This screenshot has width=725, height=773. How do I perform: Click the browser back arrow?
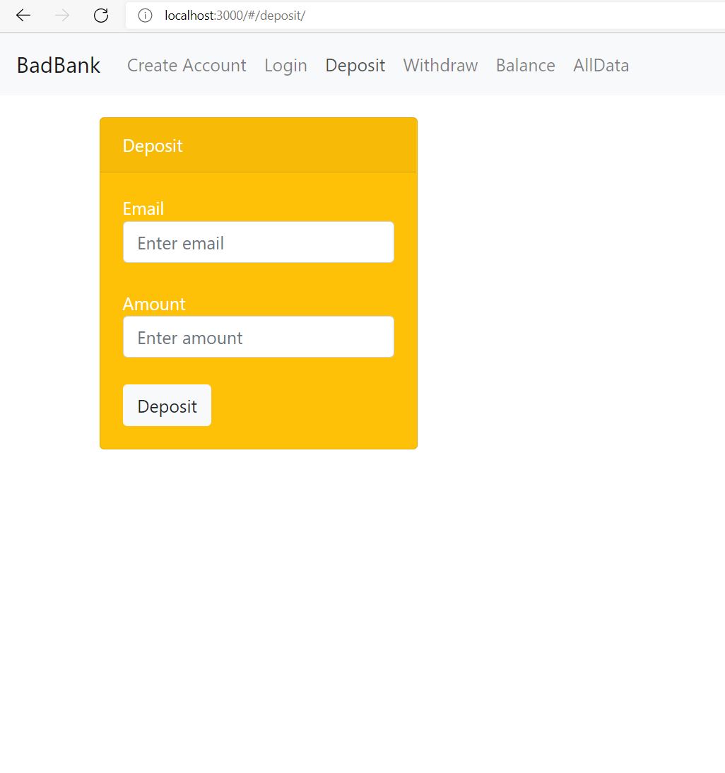23,15
